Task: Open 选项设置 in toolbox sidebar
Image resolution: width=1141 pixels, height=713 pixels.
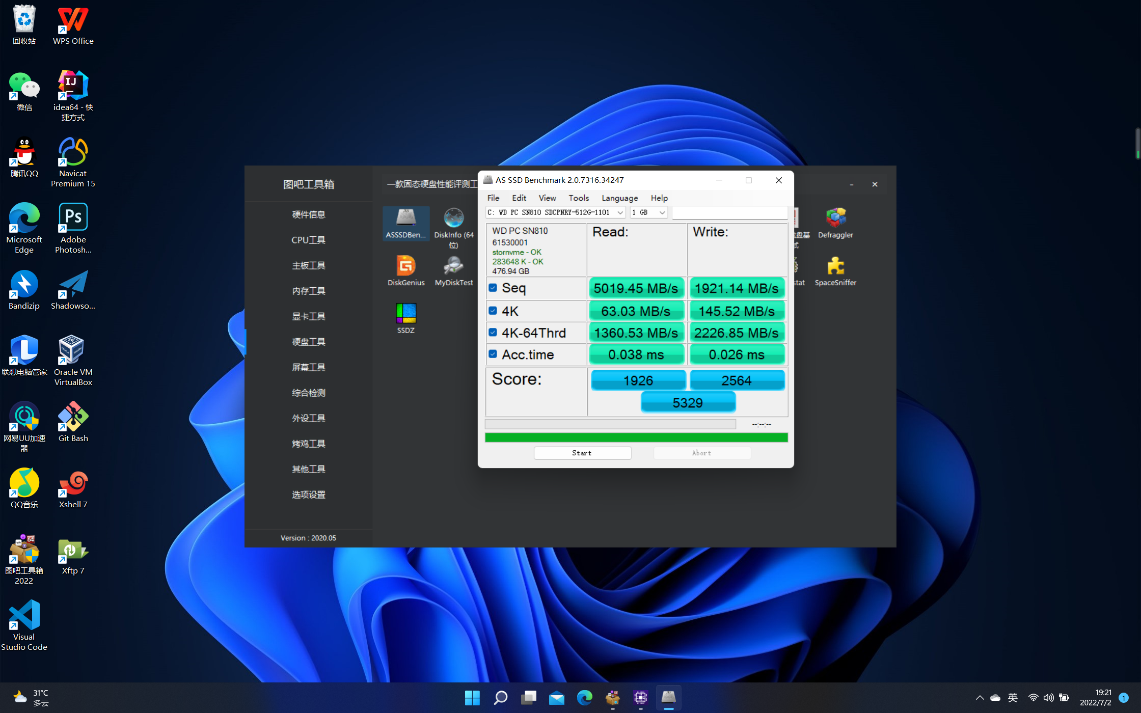Action: point(308,495)
